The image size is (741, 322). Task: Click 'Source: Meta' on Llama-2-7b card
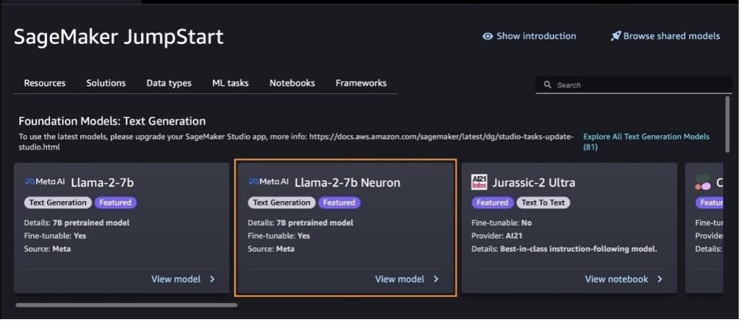point(47,249)
